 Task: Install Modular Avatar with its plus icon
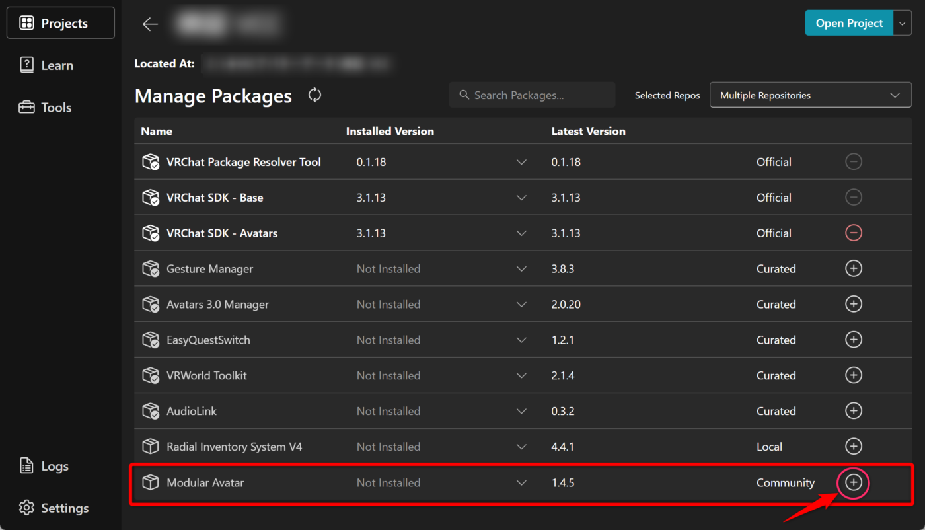(x=854, y=482)
